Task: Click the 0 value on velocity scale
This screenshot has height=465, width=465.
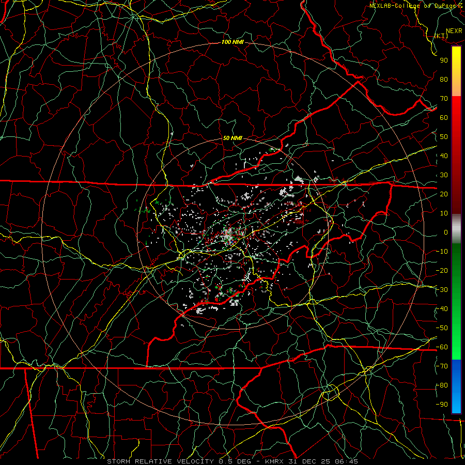Action: [446, 233]
